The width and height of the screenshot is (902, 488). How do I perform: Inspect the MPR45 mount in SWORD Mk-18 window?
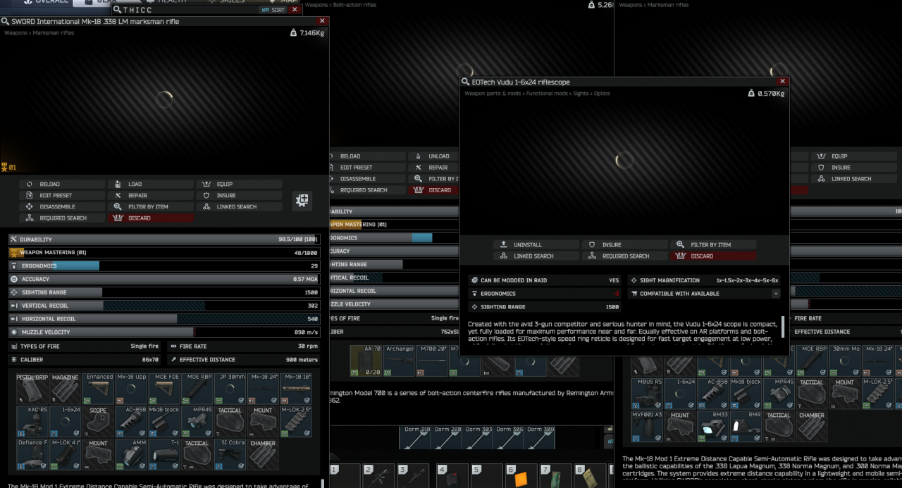click(197, 421)
